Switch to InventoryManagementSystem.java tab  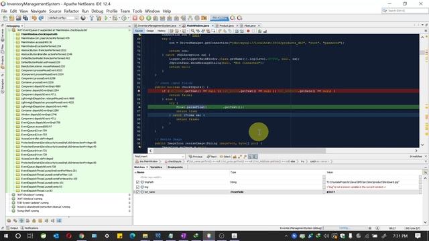point(157,25)
